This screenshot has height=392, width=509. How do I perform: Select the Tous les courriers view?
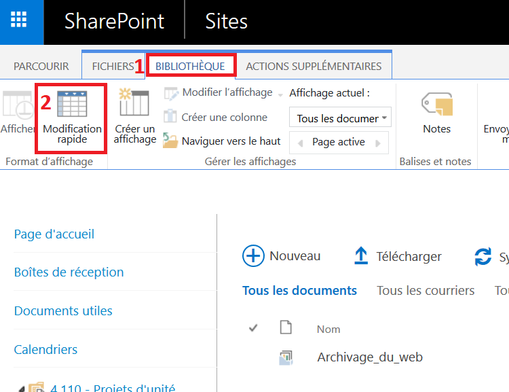tap(426, 291)
